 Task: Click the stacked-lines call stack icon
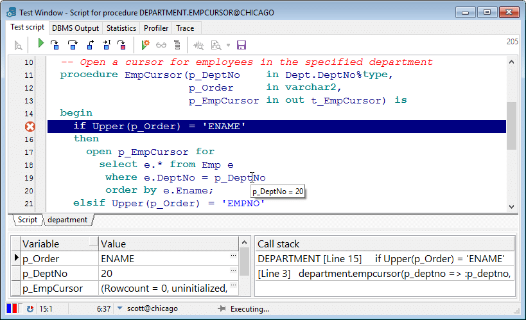pos(177,45)
